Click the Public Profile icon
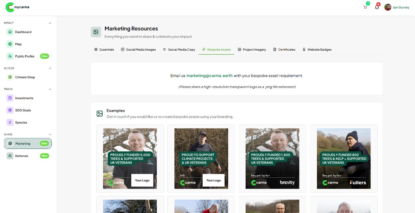The image size is (415, 213). [x=10, y=56]
